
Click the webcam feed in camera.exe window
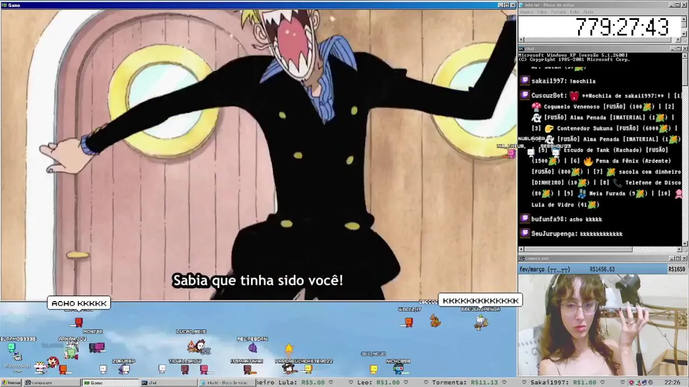coord(603,325)
